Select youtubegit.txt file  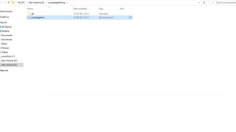pos(80,18)
